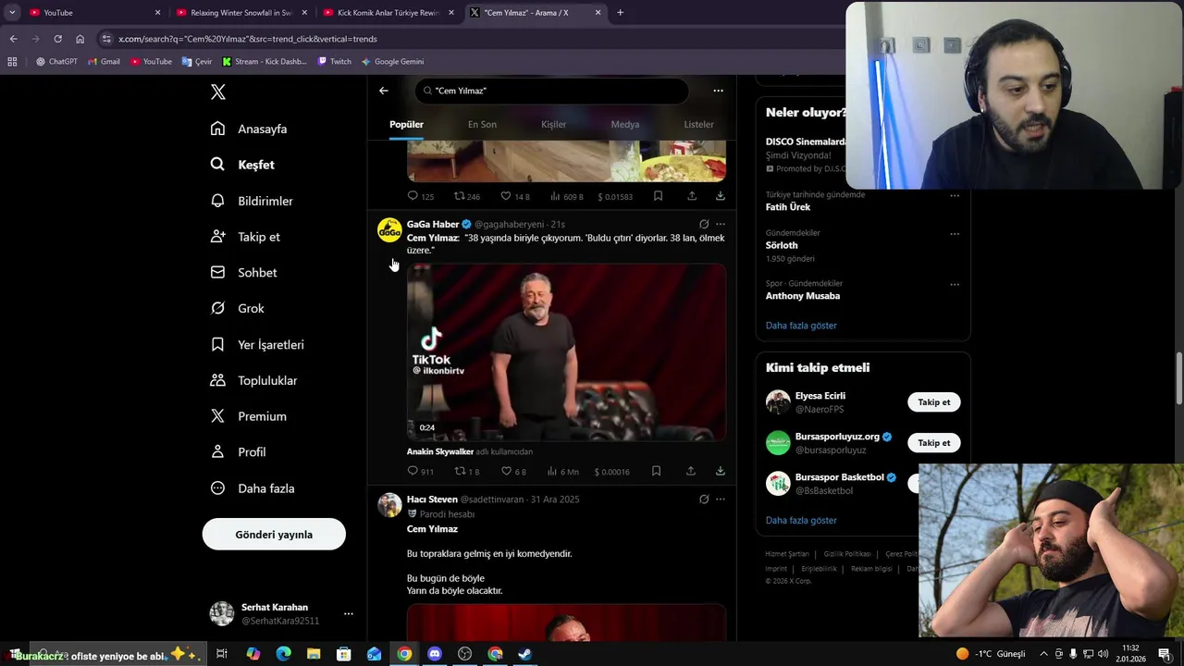Switch to the Kişiler tab

click(553, 124)
